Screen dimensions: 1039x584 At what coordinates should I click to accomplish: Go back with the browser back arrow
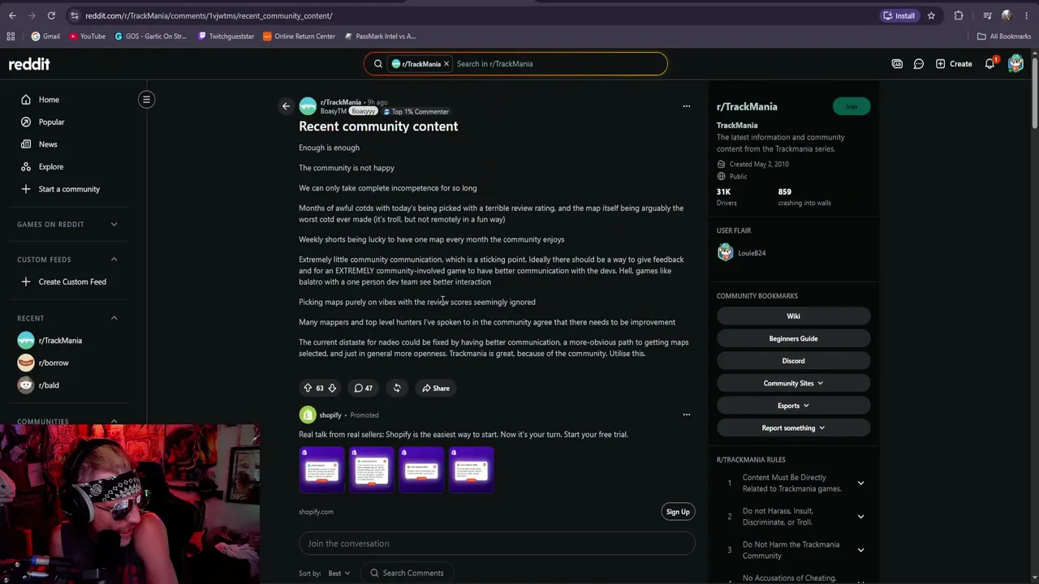click(x=12, y=15)
